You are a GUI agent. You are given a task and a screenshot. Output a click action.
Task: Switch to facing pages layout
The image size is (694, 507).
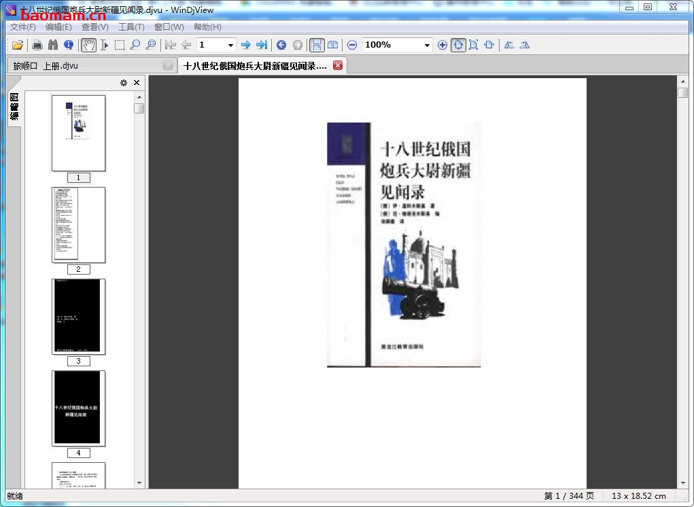point(332,45)
